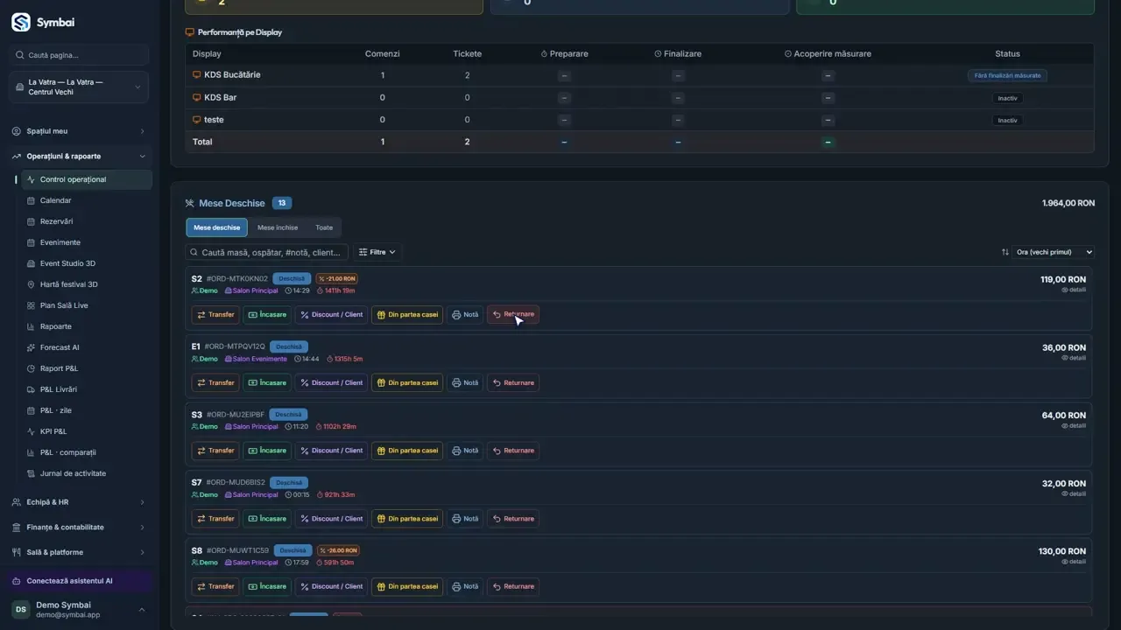Image resolution: width=1121 pixels, height=630 pixels.
Task: Focus the Caută pagina search field
Action: click(79, 55)
